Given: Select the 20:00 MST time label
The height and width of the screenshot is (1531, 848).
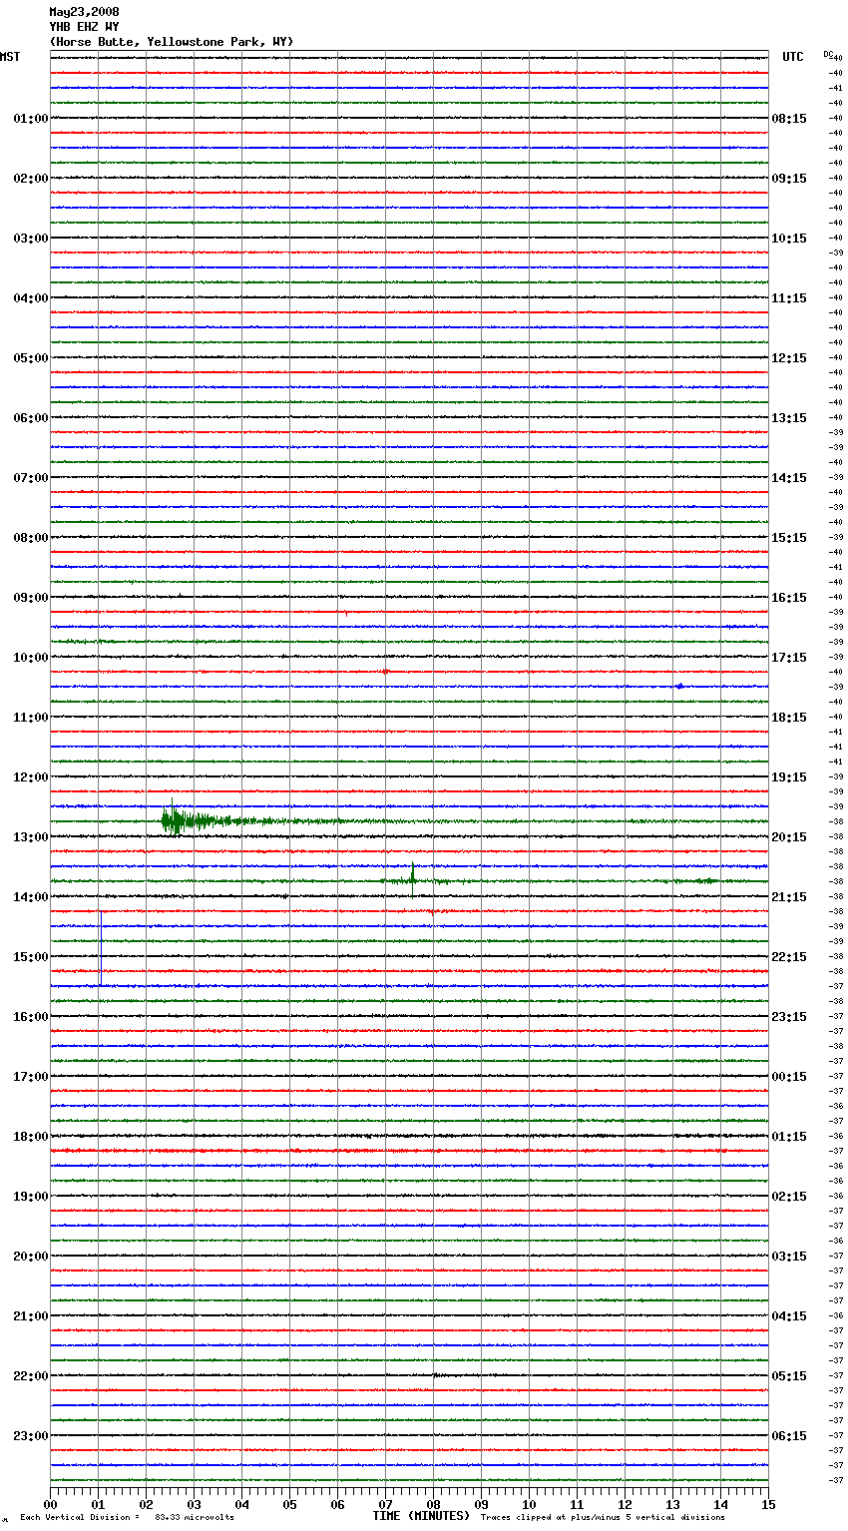Looking at the screenshot, I should [31, 1257].
